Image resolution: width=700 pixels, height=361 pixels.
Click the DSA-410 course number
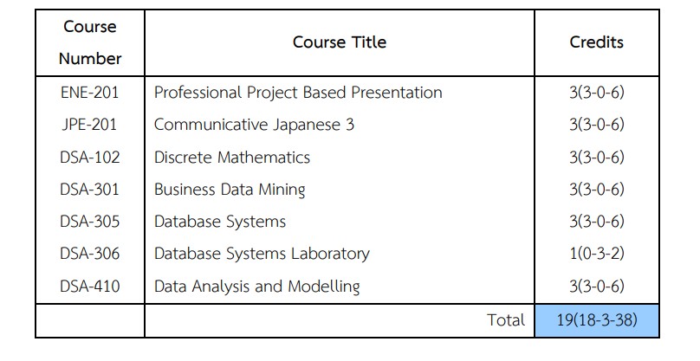[90, 286]
